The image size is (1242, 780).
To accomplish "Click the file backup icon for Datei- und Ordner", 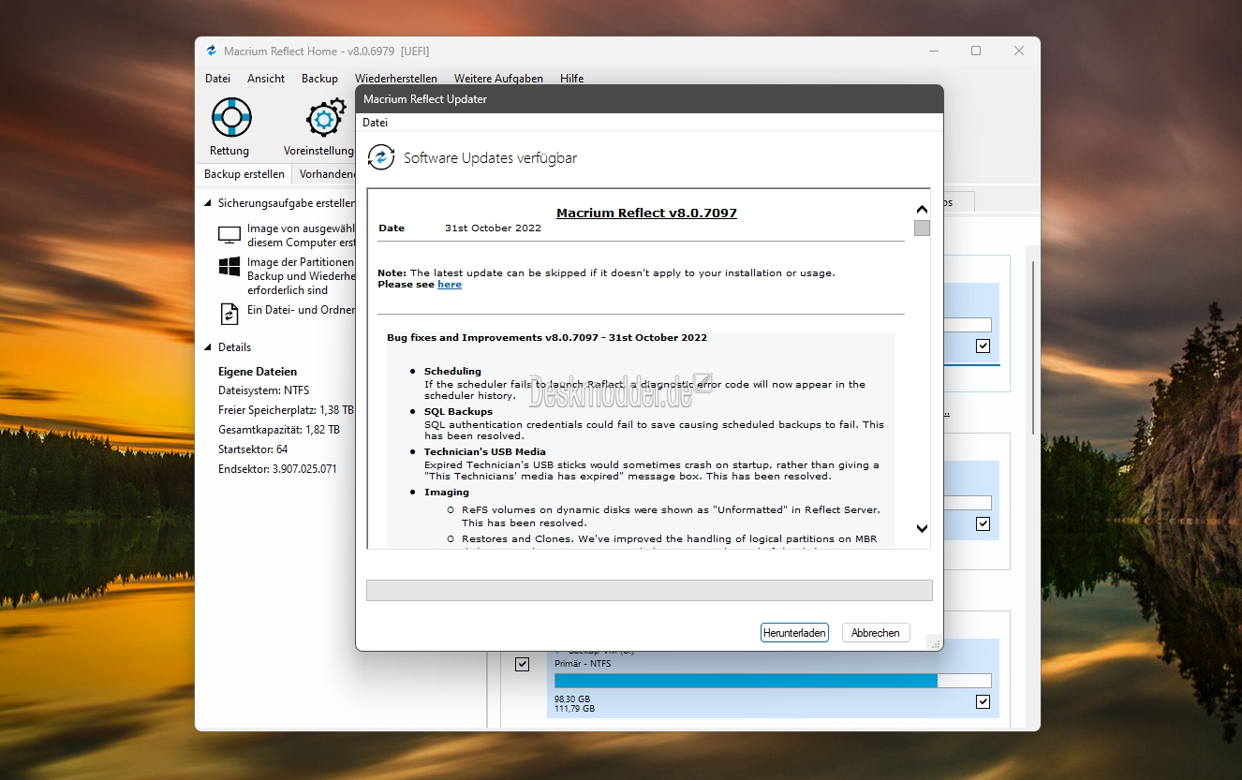I will click(x=229, y=313).
